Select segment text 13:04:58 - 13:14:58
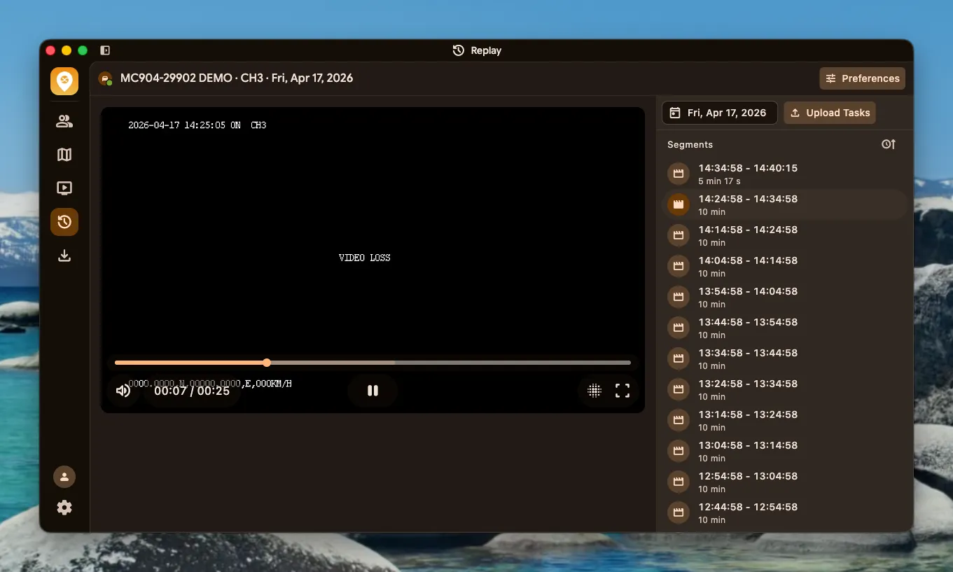Image resolution: width=953 pixels, height=572 pixels. (x=748, y=445)
